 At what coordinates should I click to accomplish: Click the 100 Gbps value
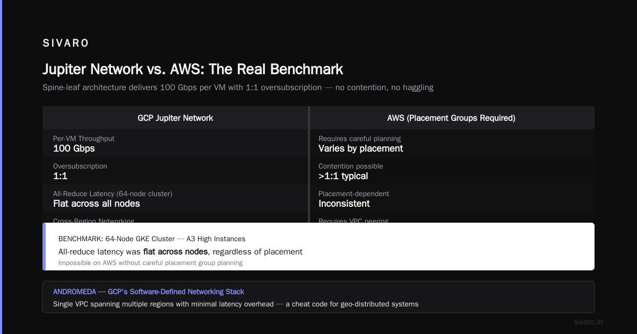pyautogui.click(x=74, y=148)
